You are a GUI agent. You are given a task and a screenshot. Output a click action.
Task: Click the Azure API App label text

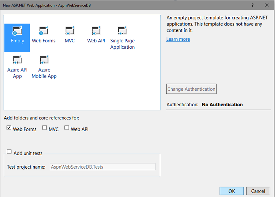(x=17, y=73)
